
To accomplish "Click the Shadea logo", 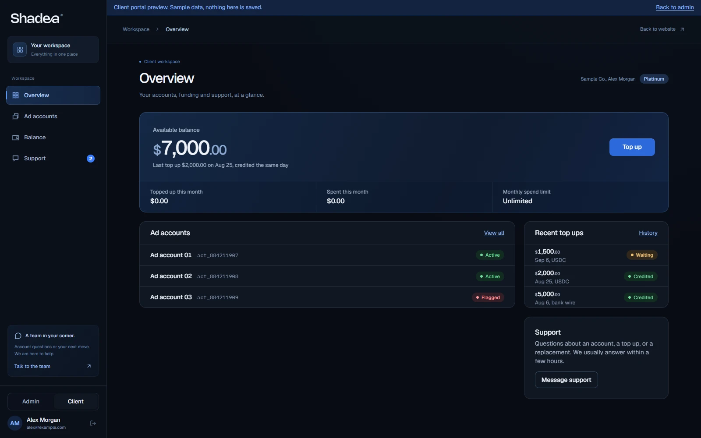I will tap(37, 18).
